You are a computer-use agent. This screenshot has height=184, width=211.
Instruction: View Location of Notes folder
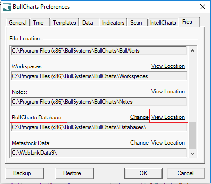[168, 92]
